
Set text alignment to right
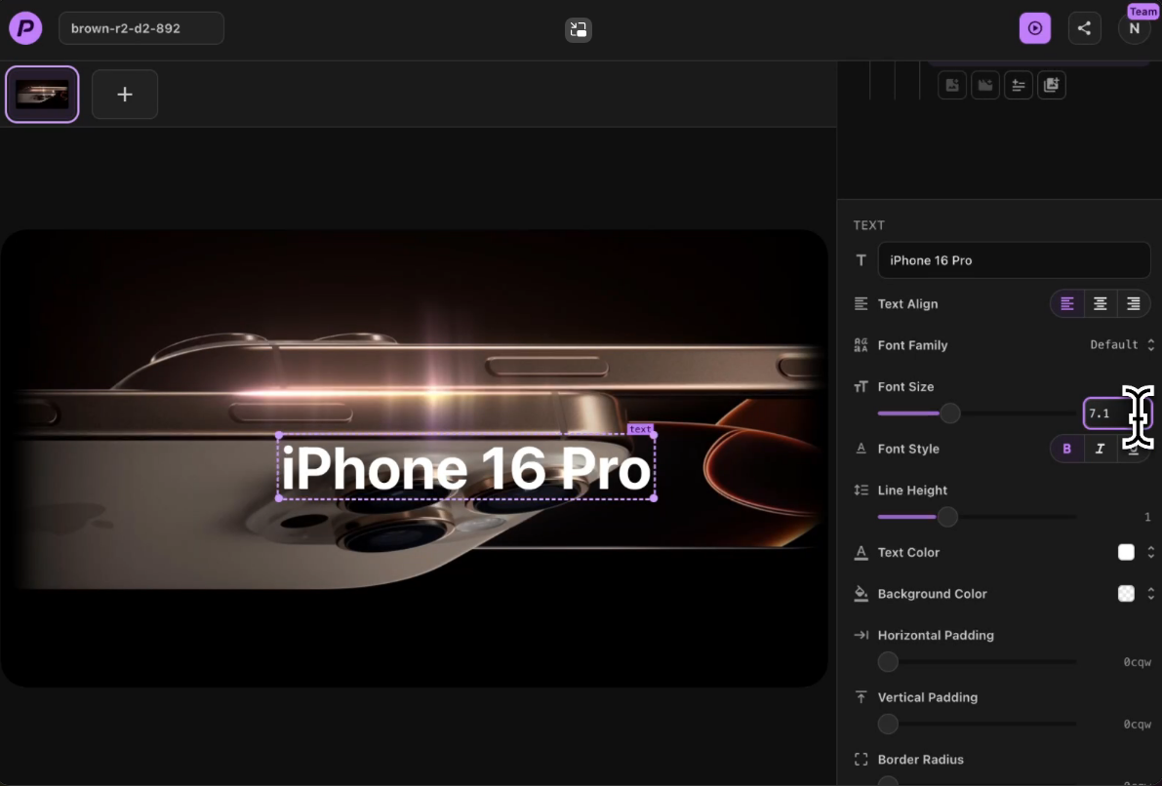[1133, 303]
